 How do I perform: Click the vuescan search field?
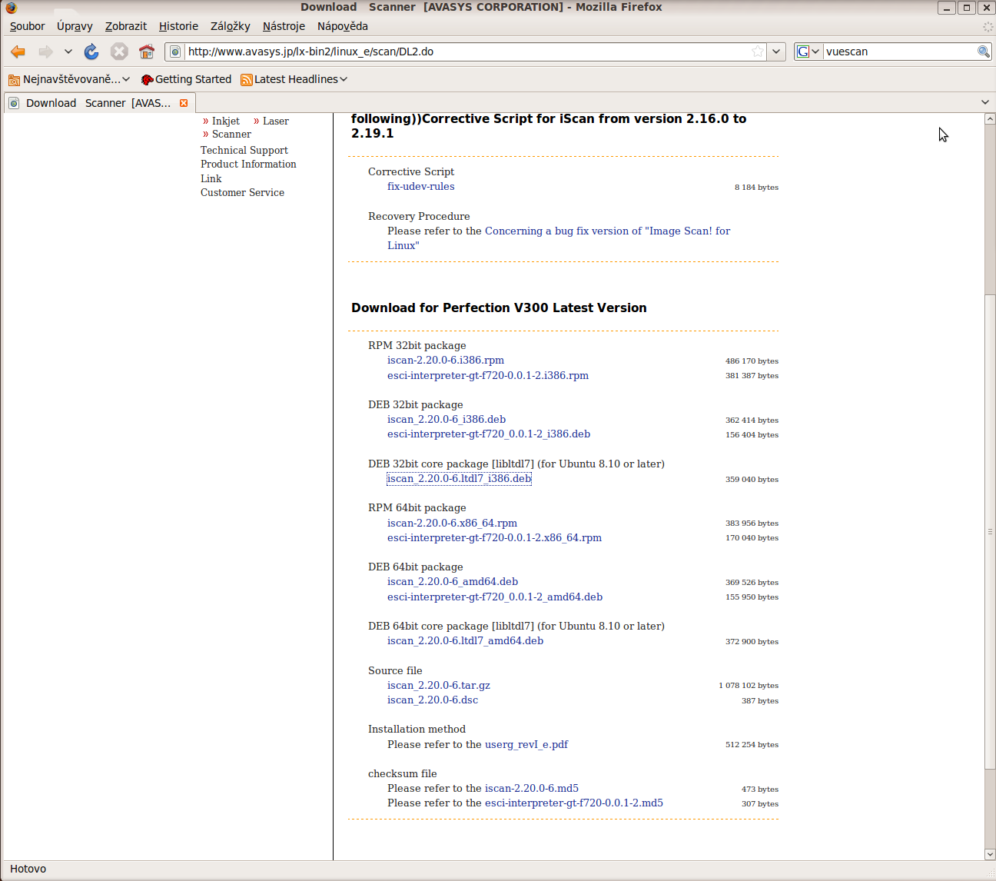click(x=899, y=52)
